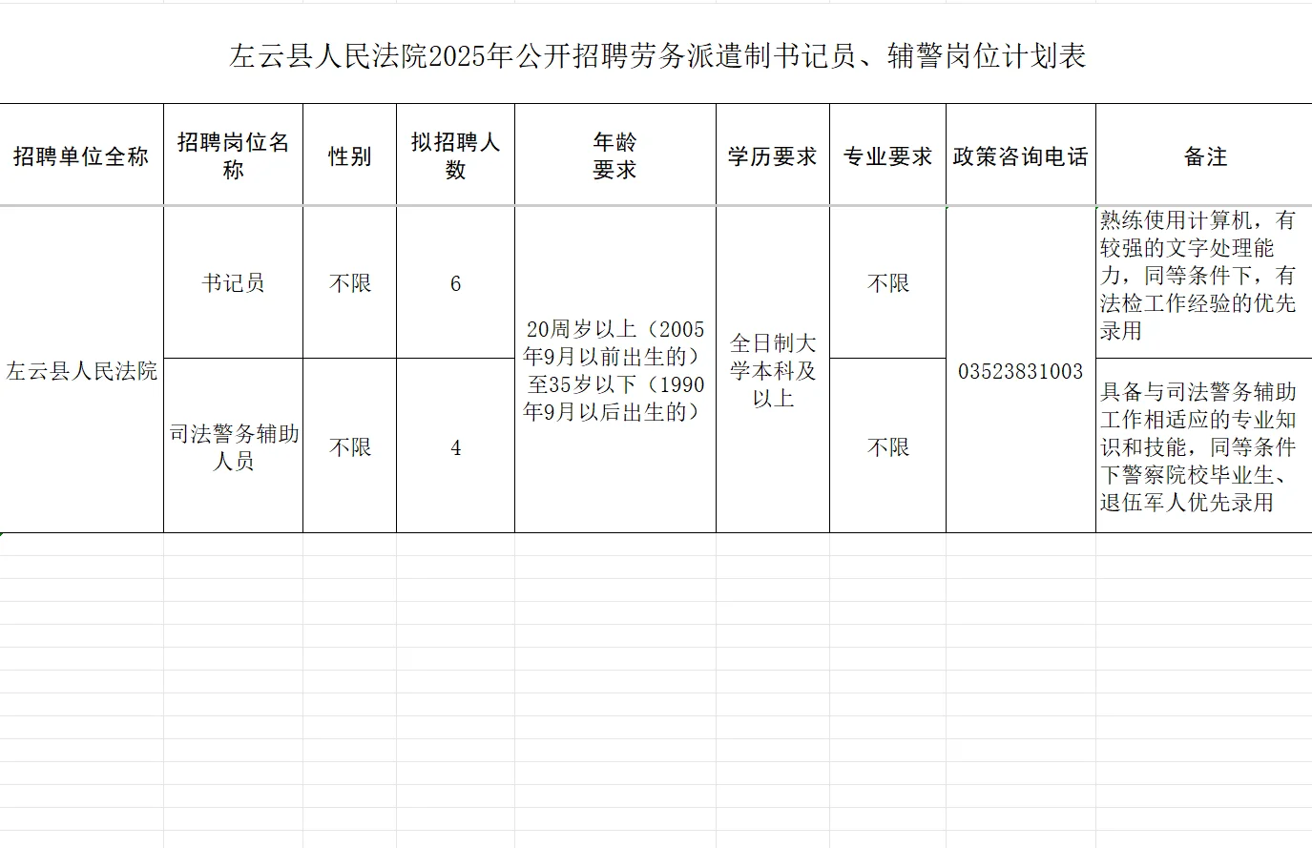Screen dimensions: 1312x848
Task: Click the 招聘单位全称 header cell
Action: [81, 155]
